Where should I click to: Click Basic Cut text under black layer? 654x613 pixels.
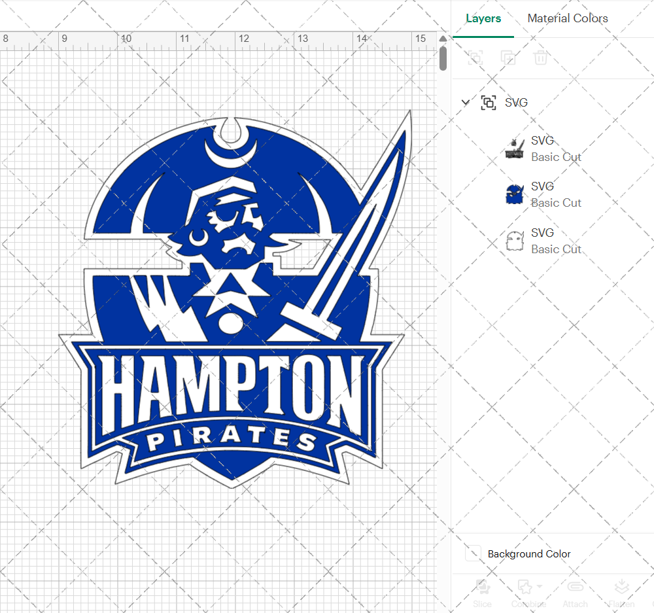pyautogui.click(x=556, y=157)
